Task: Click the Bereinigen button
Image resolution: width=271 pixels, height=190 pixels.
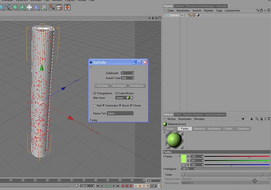Action: (x=119, y=86)
